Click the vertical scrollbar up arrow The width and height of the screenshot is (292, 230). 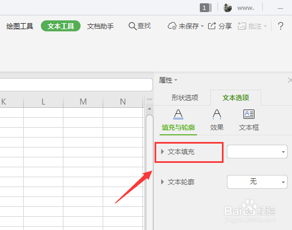coord(150,109)
